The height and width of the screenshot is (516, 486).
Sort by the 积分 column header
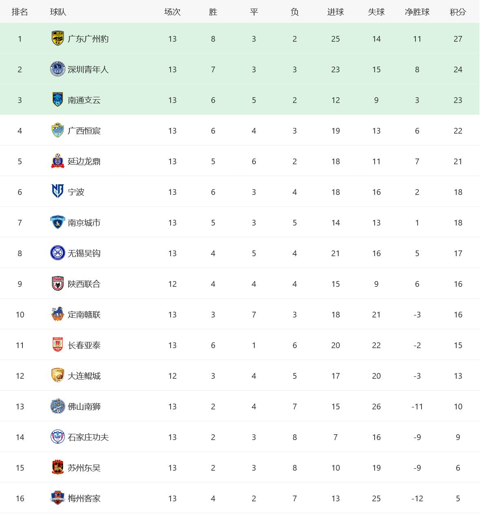(x=458, y=12)
